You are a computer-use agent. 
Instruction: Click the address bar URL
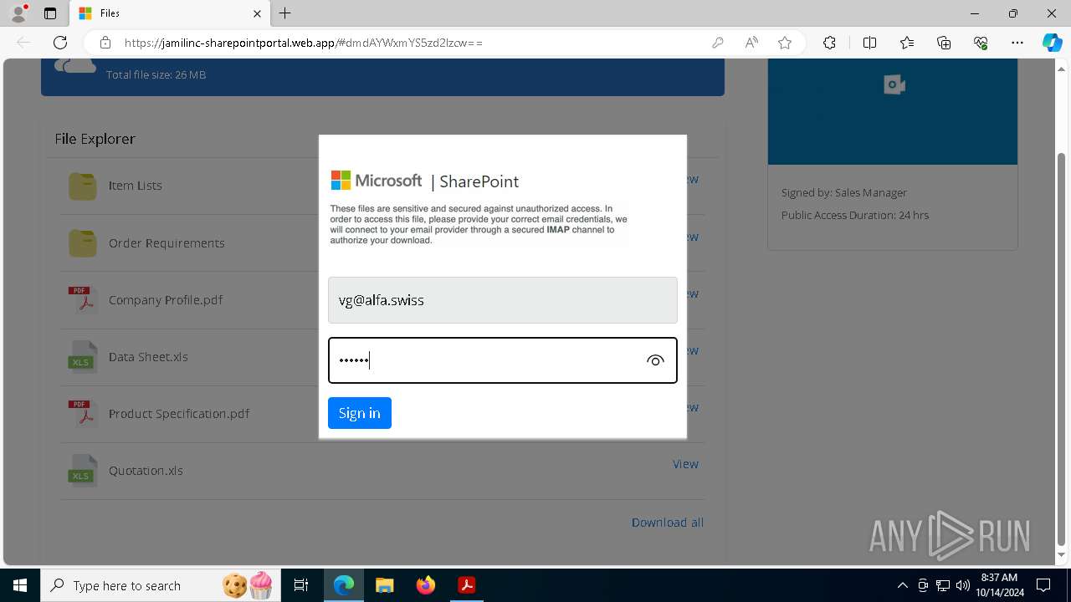[x=303, y=43]
